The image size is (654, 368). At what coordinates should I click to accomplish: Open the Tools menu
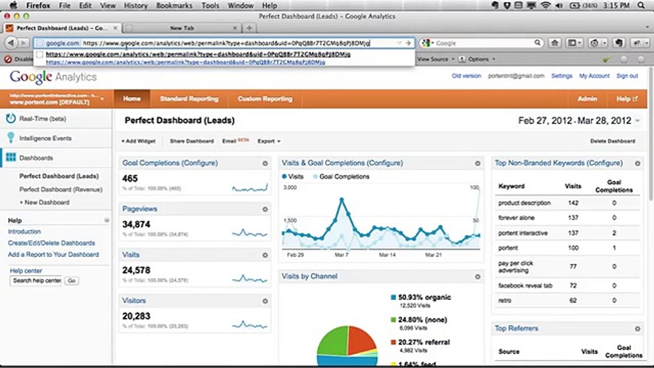(x=209, y=6)
